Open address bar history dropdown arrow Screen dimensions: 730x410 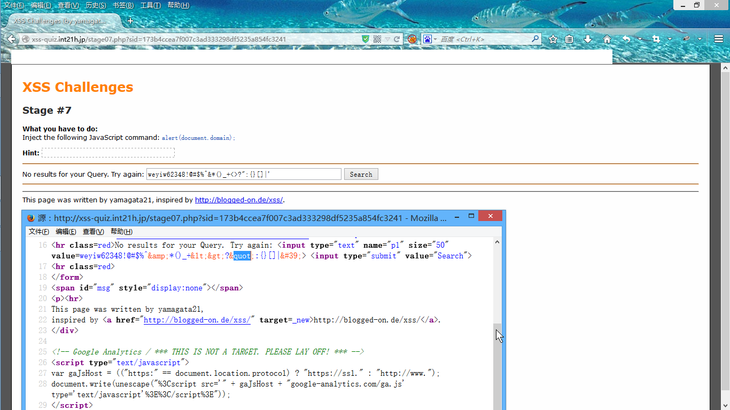point(387,39)
